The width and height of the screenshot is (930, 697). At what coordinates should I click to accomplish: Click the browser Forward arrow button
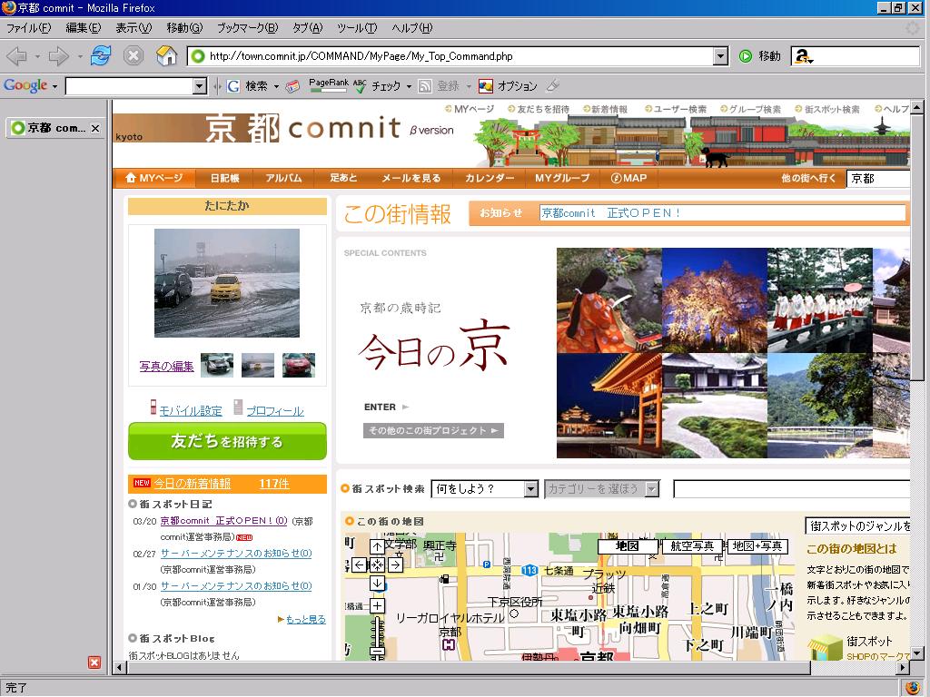[x=58, y=56]
